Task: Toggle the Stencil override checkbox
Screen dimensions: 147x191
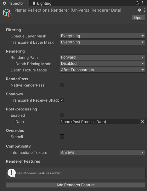Action: [62, 137]
